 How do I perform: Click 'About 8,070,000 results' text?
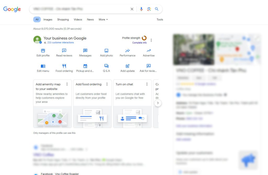[57, 29]
